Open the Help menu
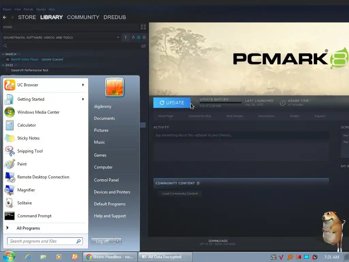The width and height of the screenshot is (349, 262). [x=52, y=9]
